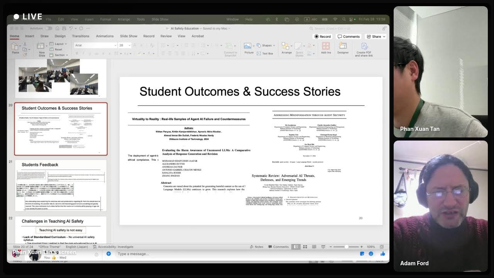Select slide 21 Students Feedback thumbnail
494x278 pixels.
(61, 185)
